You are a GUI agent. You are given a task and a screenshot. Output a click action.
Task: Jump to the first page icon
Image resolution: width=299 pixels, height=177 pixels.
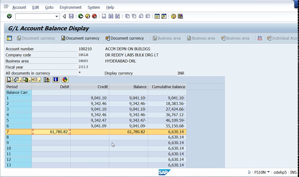tap(127, 16)
